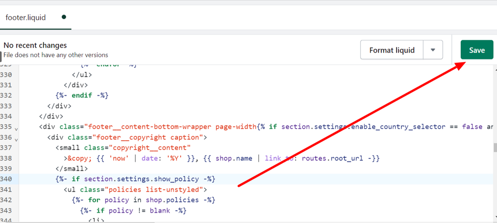The width and height of the screenshot is (497, 223).
Task: Click line number 330 in gutter
Action: click(6, 75)
